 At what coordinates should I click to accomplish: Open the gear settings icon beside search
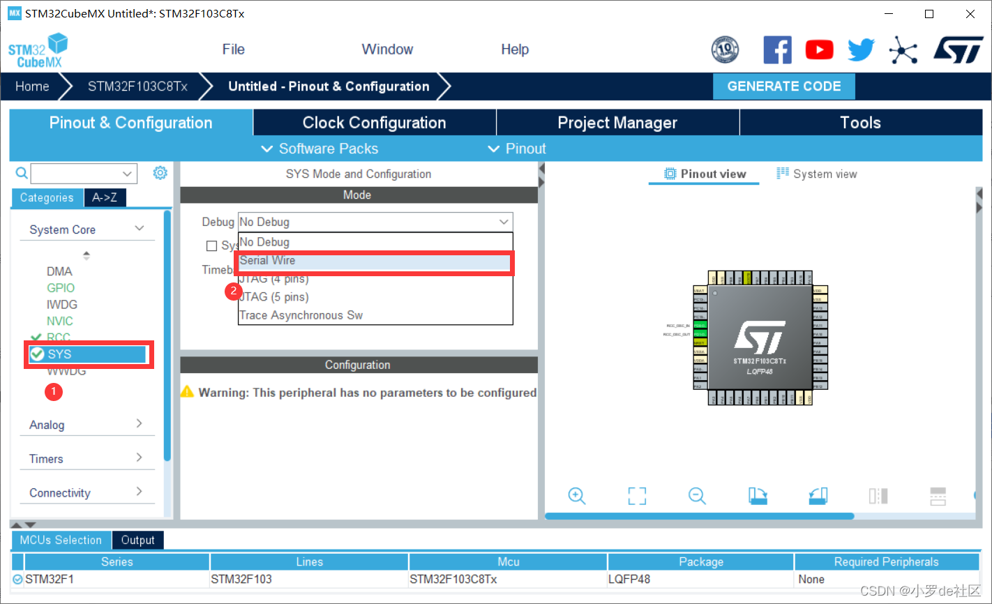click(x=160, y=172)
